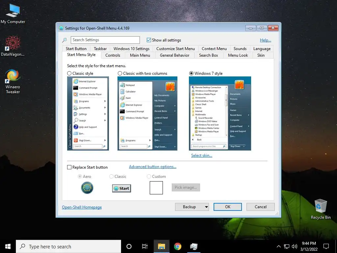Select the Windows 7 style radio button
The width and height of the screenshot is (337, 253).
point(191,73)
